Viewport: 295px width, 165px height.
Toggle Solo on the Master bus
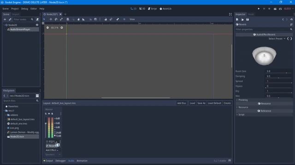pos(46,114)
